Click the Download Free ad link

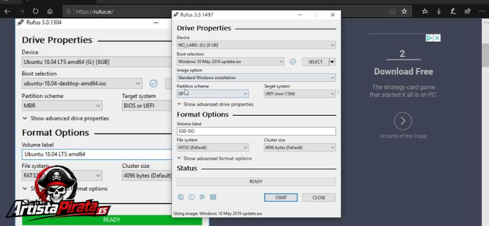[403, 71]
